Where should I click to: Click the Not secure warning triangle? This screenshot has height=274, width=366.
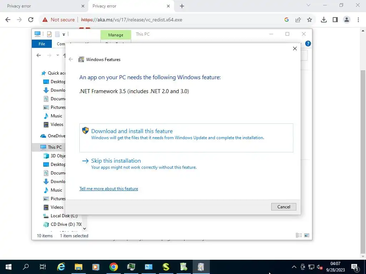coord(45,20)
